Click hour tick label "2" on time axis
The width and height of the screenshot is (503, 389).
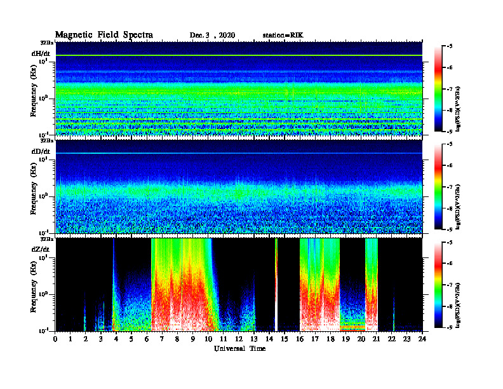86,339
